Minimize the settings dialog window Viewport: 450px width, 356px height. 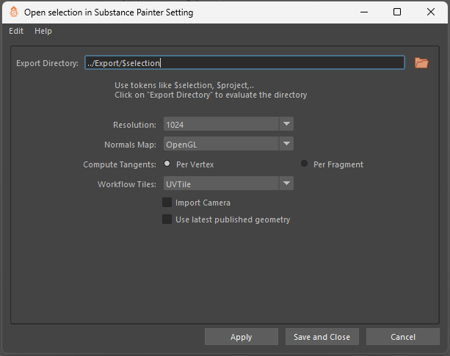click(363, 12)
